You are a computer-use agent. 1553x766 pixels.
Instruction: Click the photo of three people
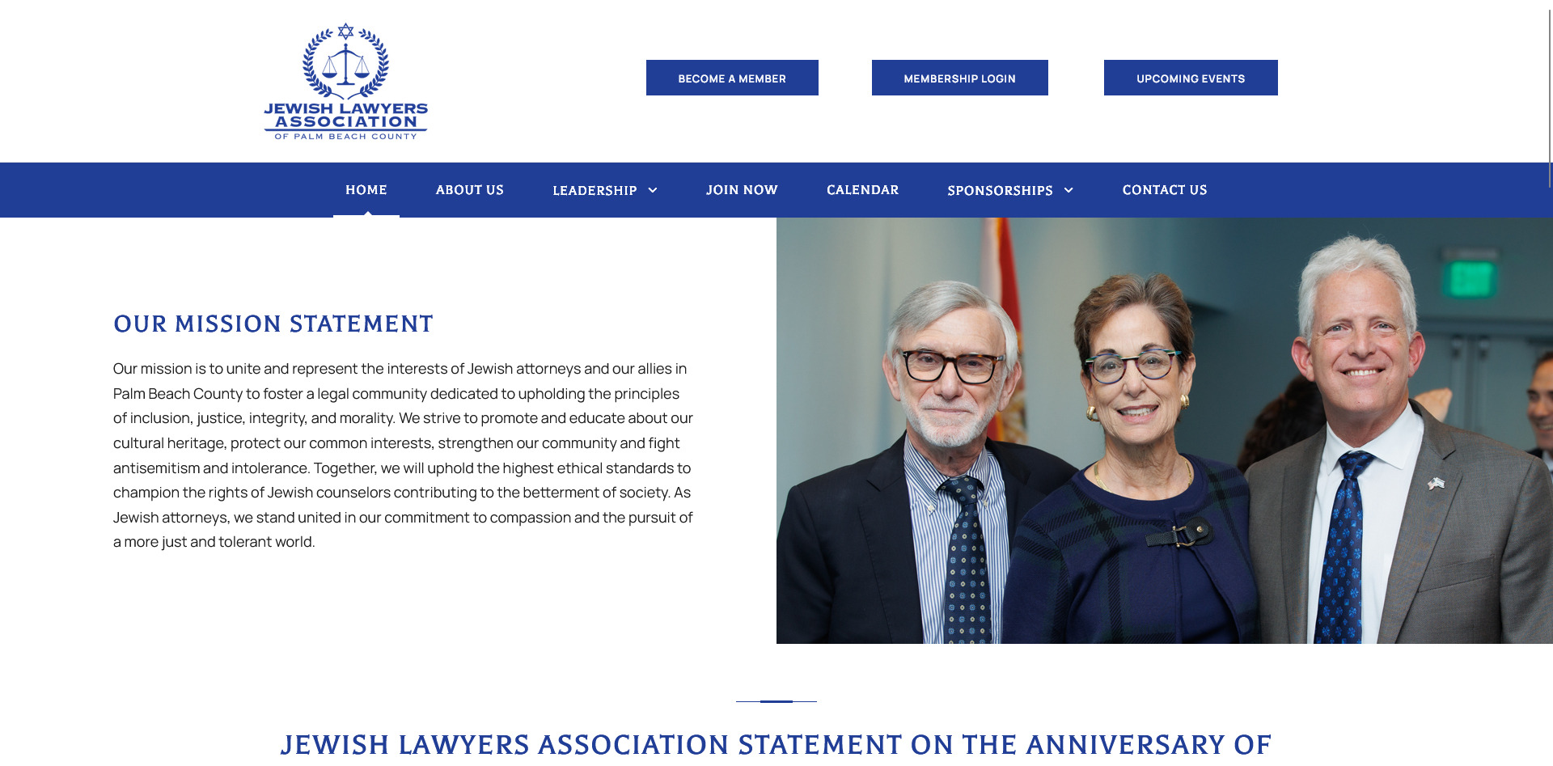(1164, 430)
